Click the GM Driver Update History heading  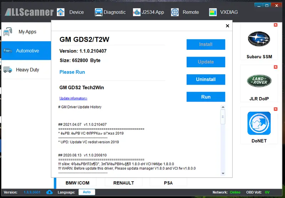[x=80, y=107]
